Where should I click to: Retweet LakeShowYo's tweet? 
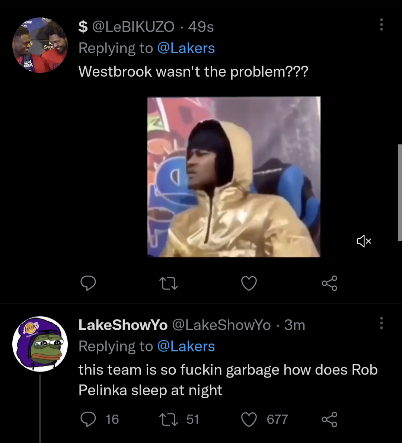(x=169, y=420)
